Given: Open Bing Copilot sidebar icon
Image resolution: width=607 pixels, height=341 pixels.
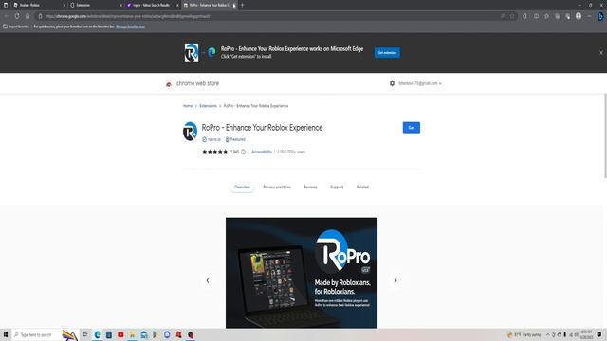Looking at the screenshot, I should tap(600, 16).
